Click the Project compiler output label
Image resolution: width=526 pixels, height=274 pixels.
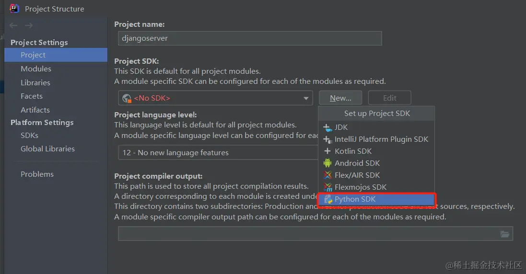[x=158, y=176]
